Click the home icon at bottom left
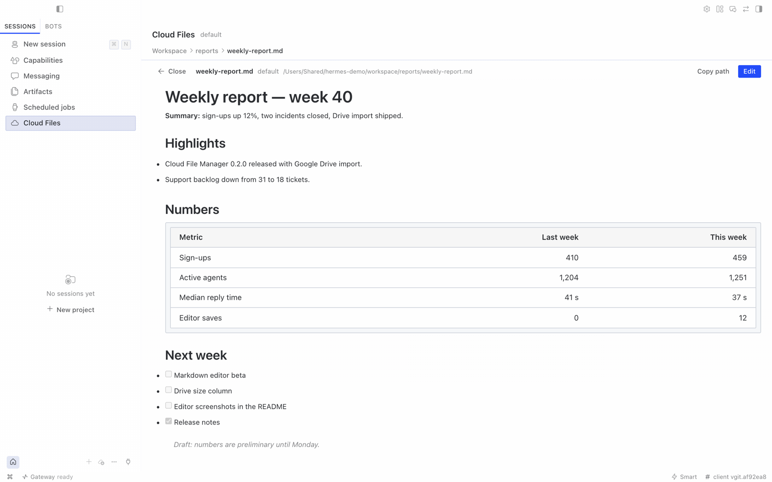 coord(13,462)
